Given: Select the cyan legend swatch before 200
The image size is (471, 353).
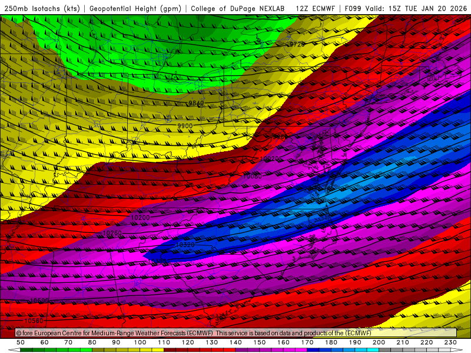Looking at the screenshot, I should pos(373,350).
